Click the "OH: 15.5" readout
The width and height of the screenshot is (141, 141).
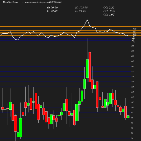click(109, 11)
